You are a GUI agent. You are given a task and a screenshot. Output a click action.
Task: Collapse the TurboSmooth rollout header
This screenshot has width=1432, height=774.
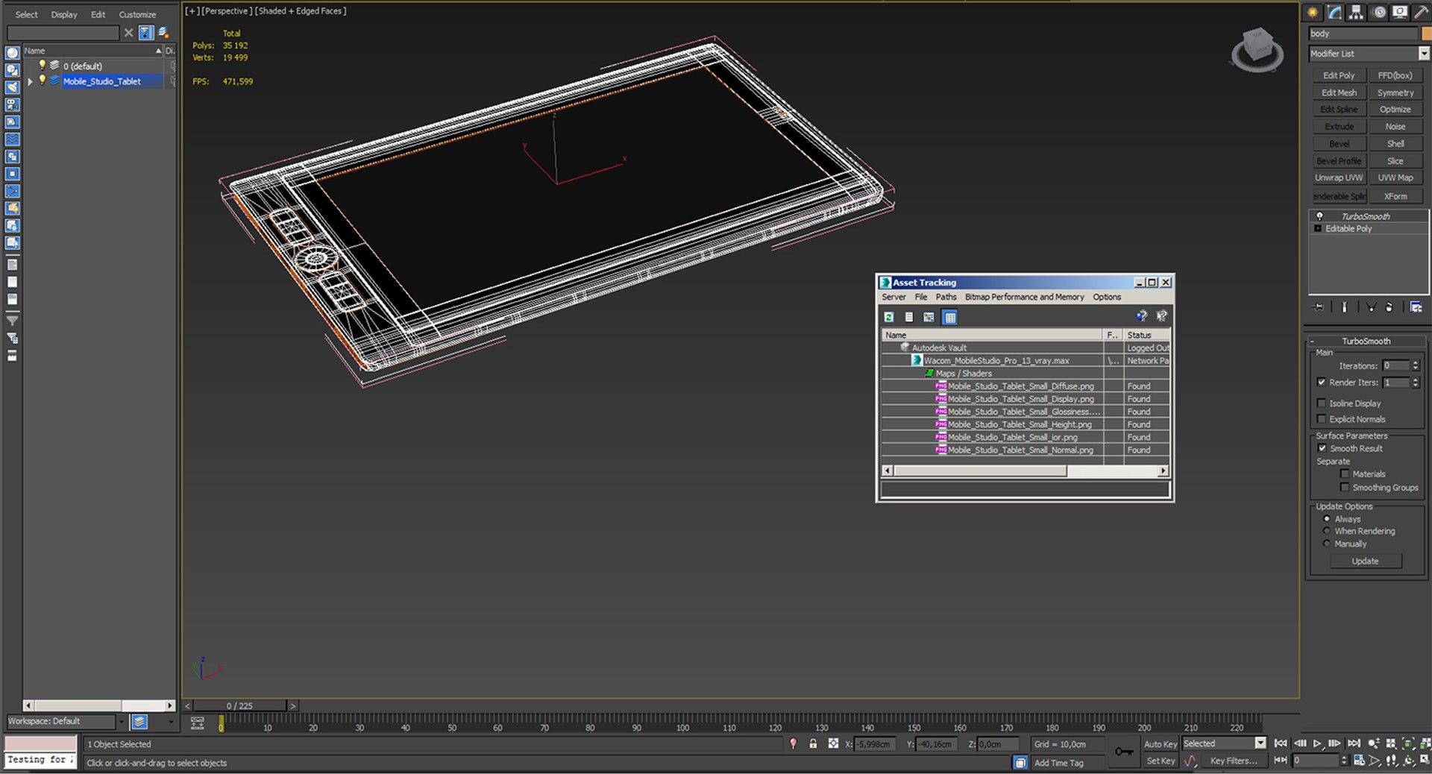pyautogui.click(x=1366, y=341)
